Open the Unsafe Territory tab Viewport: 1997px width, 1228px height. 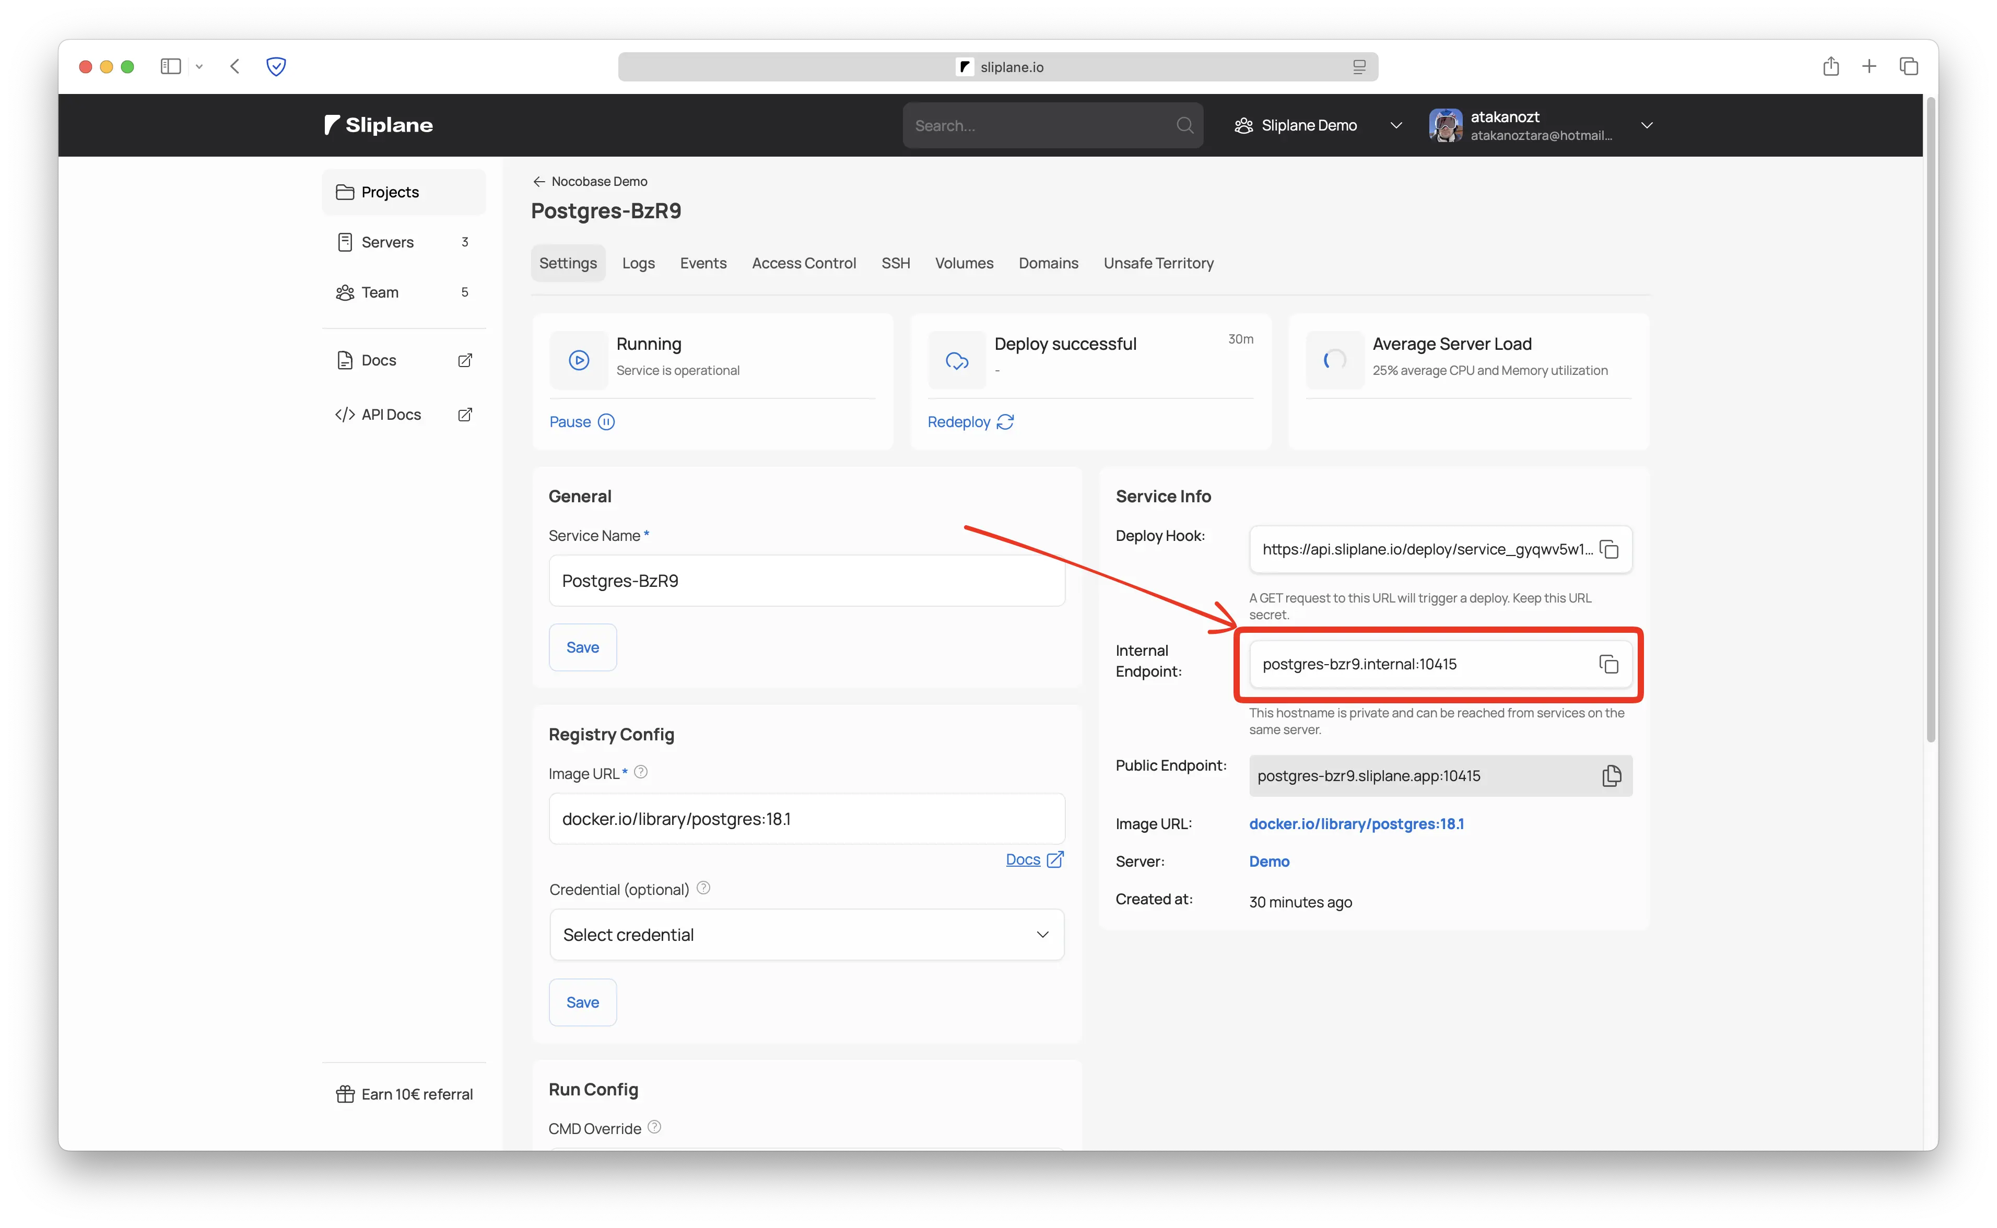[1158, 263]
